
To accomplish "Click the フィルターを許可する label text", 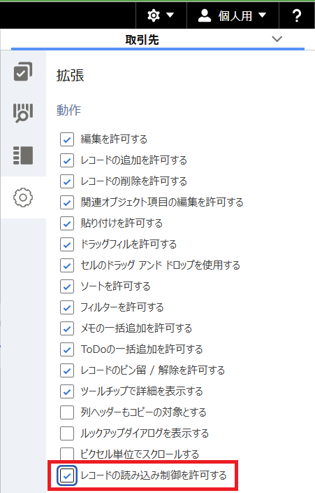I will [122, 307].
